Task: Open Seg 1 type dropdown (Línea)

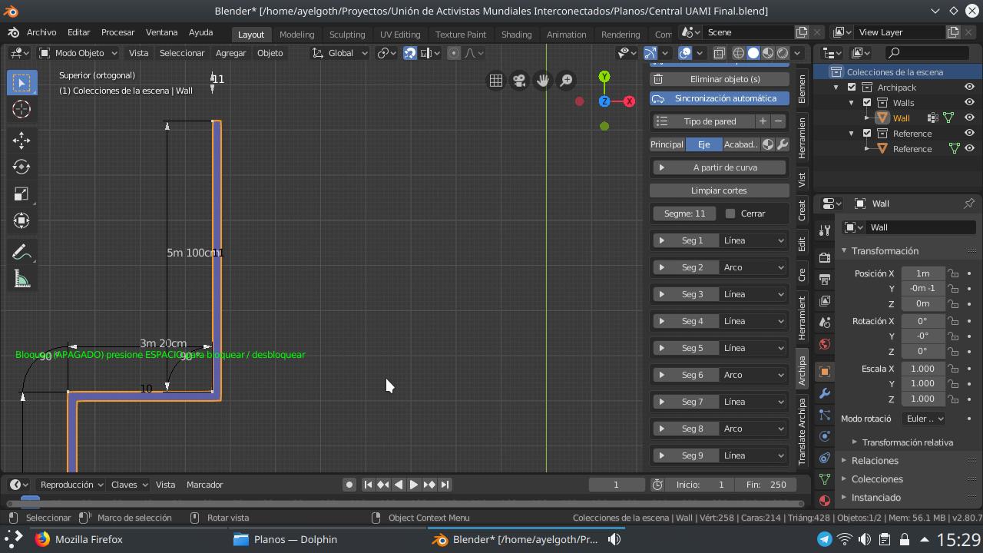Action: [x=753, y=240]
